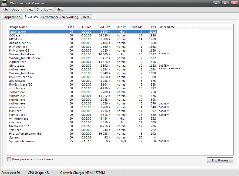Viewport: 239px width, 176px height.
Task: Switch to the Performance tab
Action: (x=50, y=17)
